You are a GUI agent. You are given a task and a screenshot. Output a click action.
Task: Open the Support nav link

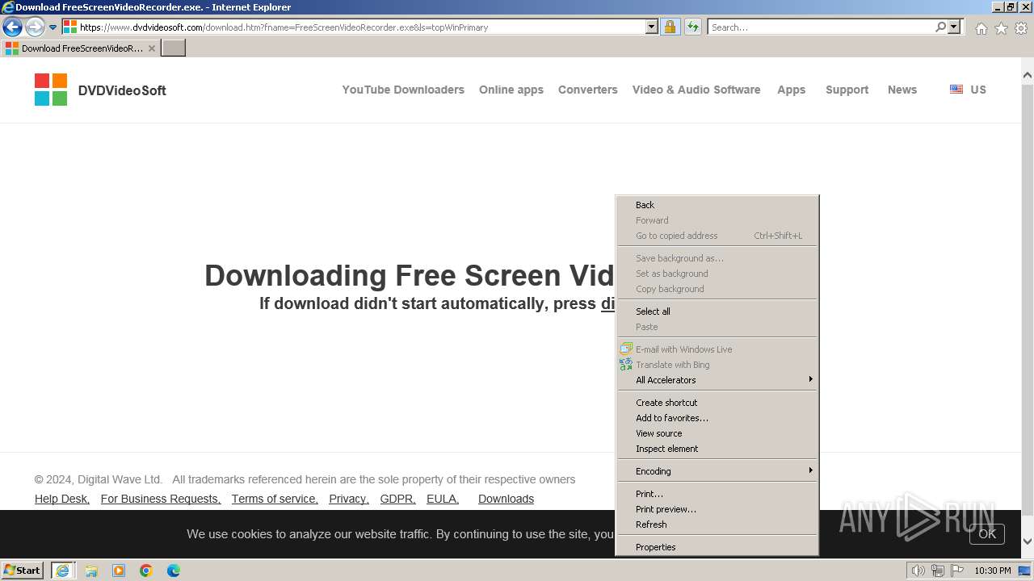point(847,90)
